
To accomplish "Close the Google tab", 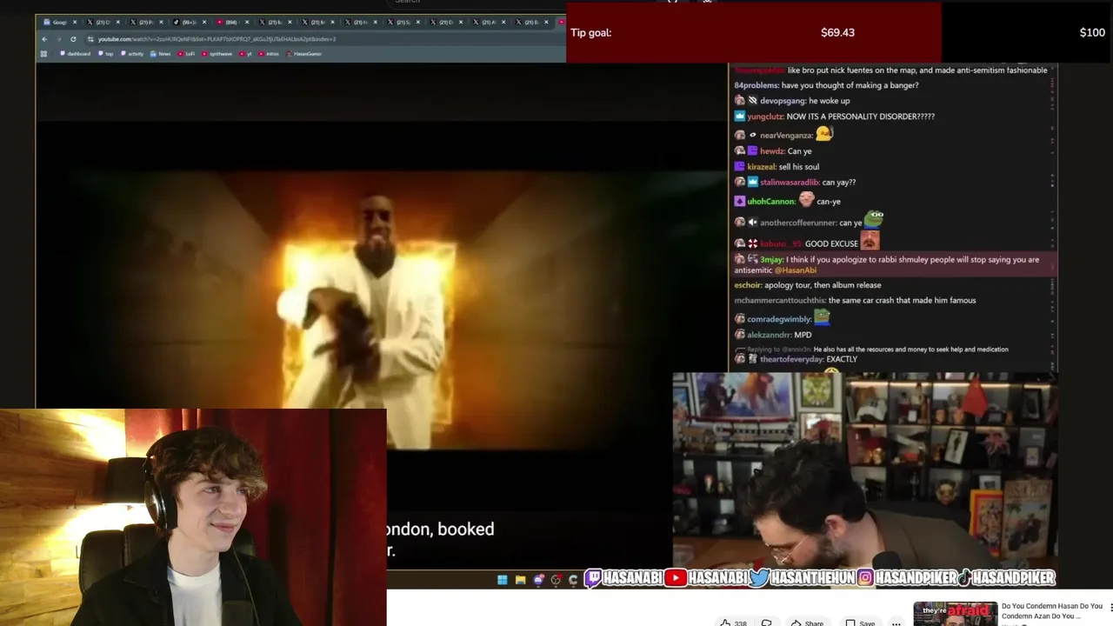I will 75,22.
